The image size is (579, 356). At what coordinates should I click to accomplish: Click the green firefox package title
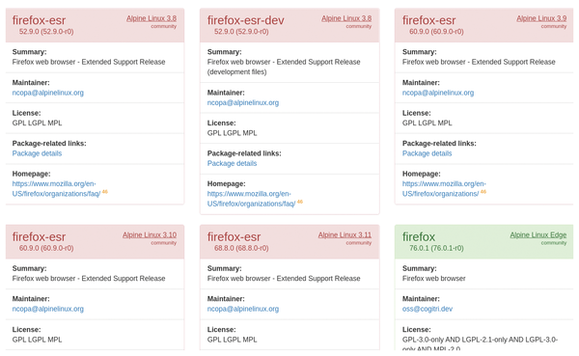[x=419, y=236]
